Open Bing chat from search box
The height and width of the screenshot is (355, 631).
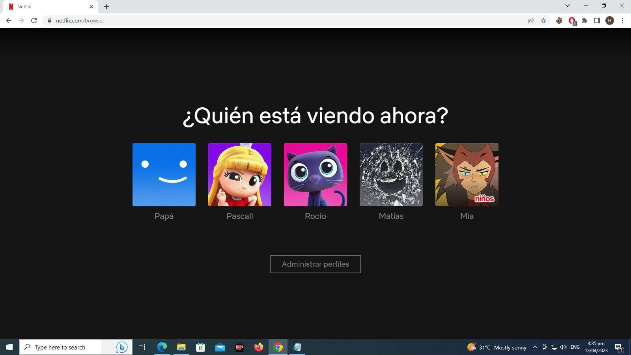coord(121,347)
